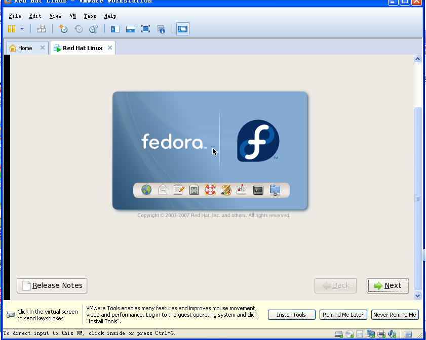Click the floppy drive status icon
The width and height of the screenshot is (426, 340).
click(x=360, y=334)
